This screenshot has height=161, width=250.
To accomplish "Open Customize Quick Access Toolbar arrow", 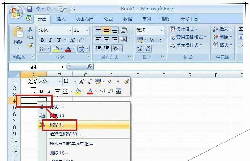I will [x=75, y=9].
